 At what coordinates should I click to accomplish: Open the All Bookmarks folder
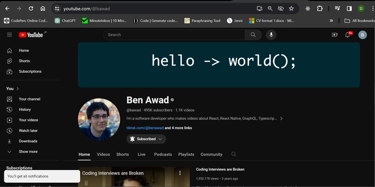[x=359, y=21]
